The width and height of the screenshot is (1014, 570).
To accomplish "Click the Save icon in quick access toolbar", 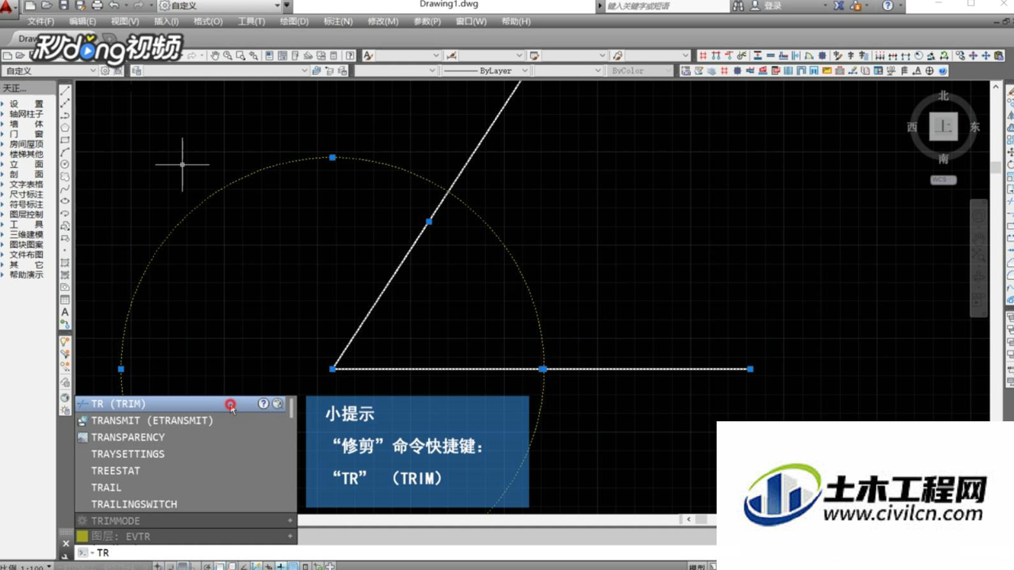I will coord(63,5).
